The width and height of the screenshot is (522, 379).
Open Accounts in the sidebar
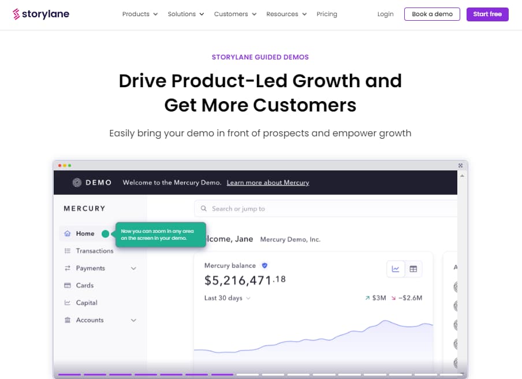[90, 320]
